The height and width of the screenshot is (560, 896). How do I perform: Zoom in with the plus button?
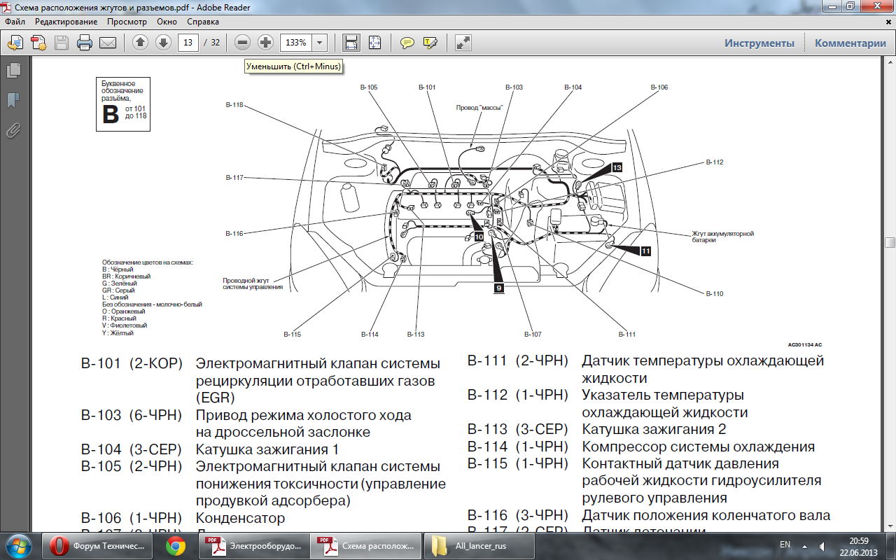pyautogui.click(x=265, y=43)
